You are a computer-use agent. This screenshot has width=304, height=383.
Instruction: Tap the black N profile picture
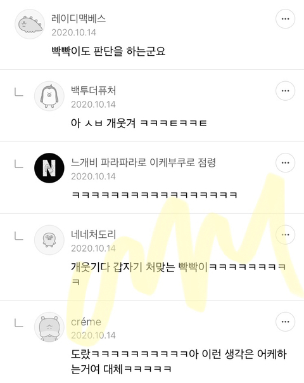[49, 168]
